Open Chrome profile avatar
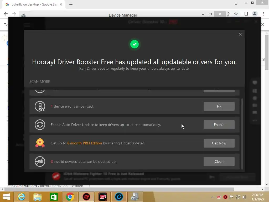 (255, 14)
